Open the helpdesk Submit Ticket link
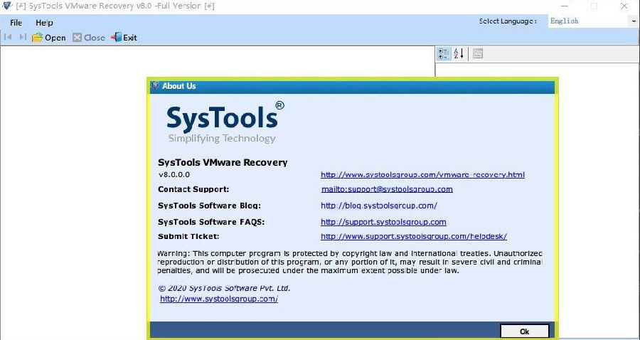 point(414,236)
